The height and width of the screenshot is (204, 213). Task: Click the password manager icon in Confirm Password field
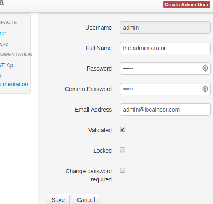[x=205, y=89]
